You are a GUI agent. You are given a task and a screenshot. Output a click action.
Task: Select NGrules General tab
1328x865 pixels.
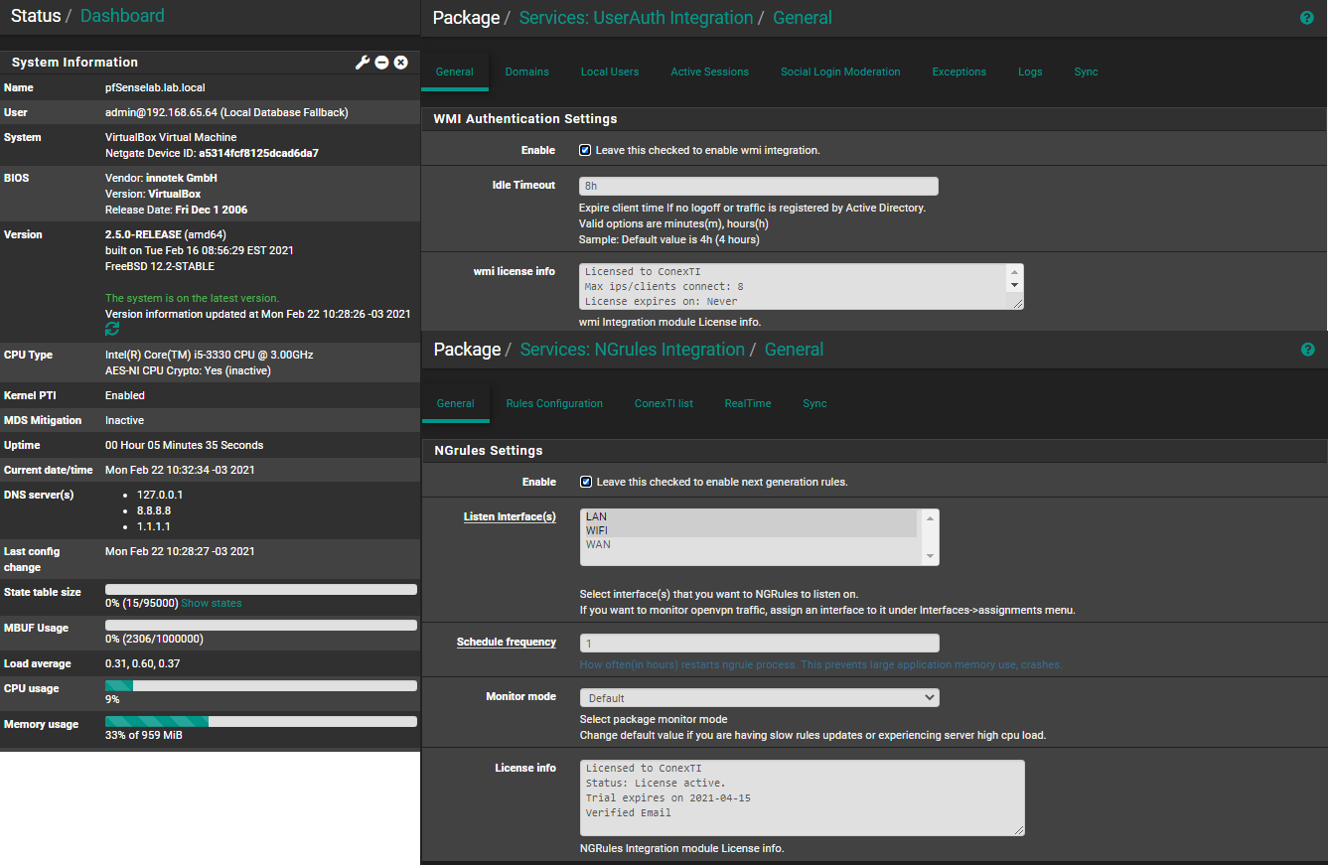coord(456,403)
